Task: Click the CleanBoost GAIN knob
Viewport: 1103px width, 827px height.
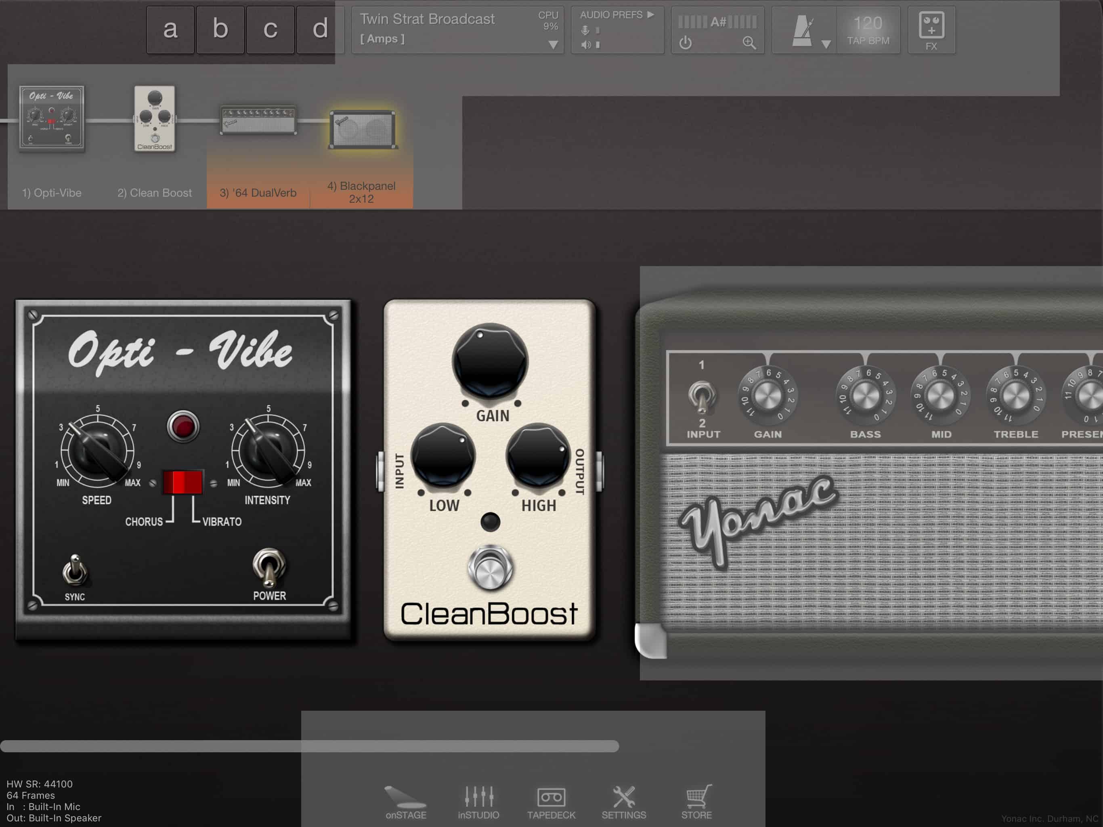Action: tap(490, 361)
